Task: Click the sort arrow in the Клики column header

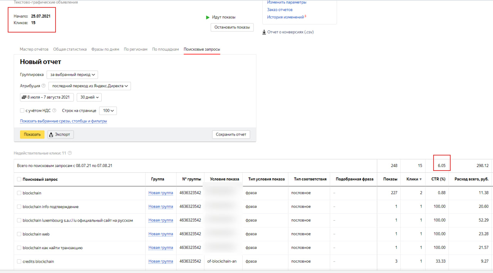Action: (420, 179)
